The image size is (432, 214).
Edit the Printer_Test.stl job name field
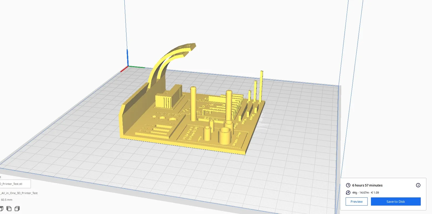pyautogui.click(x=15, y=184)
